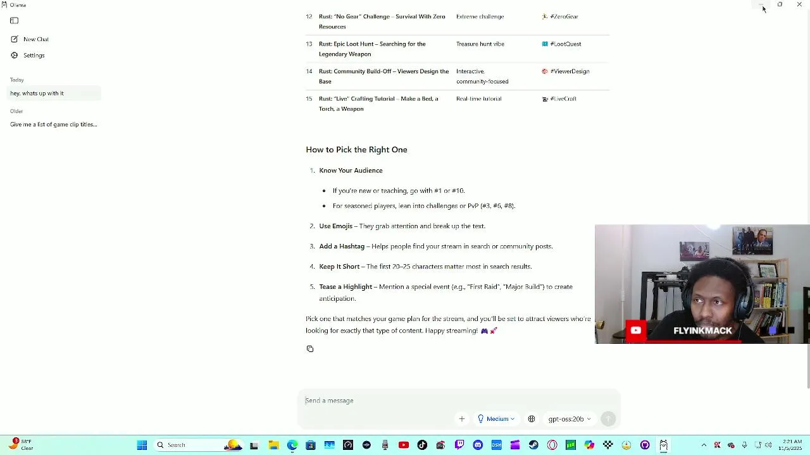Add an attachment with the plus button

coord(461,419)
